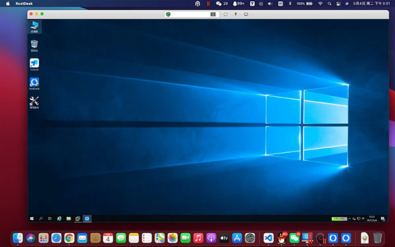Select the wrench-and-screwdriver tools shortcut on remote desktop
The width and height of the screenshot is (395, 247).
[34, 103]
